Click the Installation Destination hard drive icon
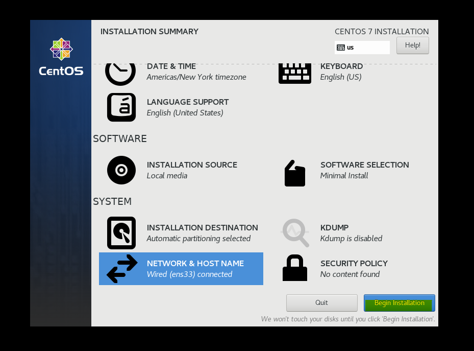Screen dimensions: 474x351 pyautogui.click(x=121, y=233)
